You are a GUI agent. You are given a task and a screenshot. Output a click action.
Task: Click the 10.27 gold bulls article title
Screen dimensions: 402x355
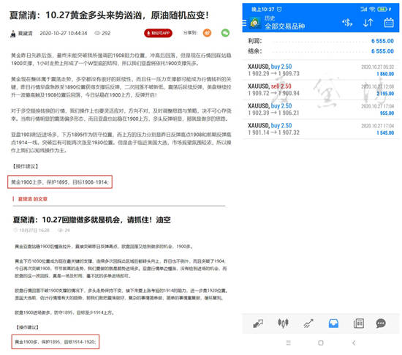[x=109, y=15]
